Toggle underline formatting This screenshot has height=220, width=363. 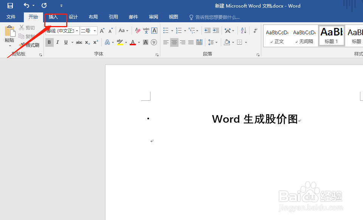click(x=66, y=42)
